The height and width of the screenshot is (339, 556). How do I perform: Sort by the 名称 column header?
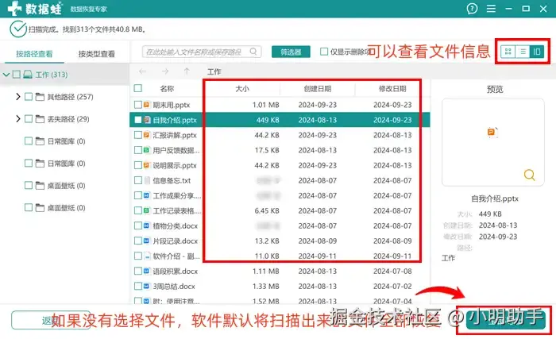coord(167,89)
